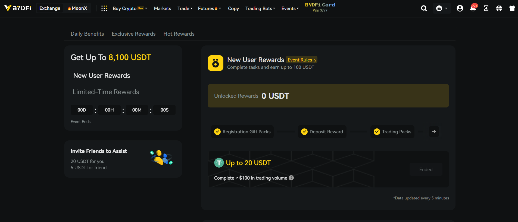Click the BYDFi logo
The image size is (518, 222).
coord(18,8)
